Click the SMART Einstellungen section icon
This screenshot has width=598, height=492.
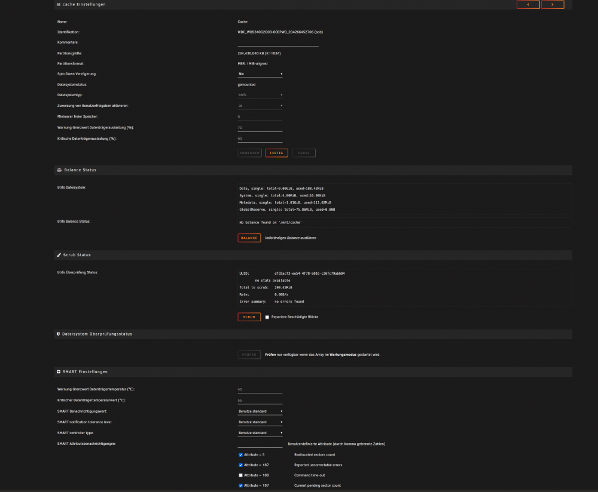coord(59,371)
